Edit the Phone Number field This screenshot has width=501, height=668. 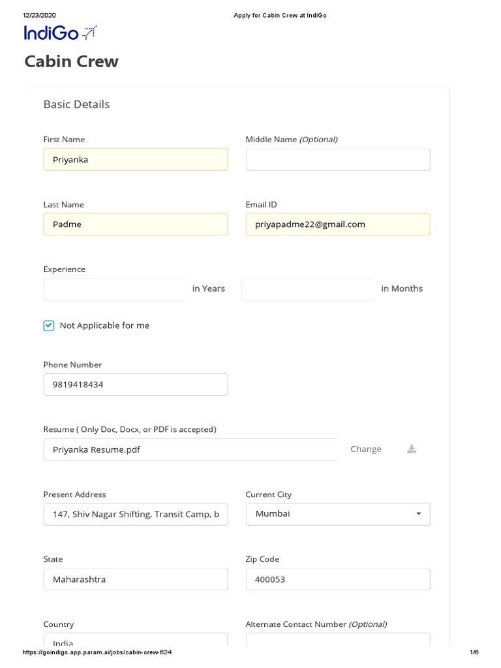(136, 384)
